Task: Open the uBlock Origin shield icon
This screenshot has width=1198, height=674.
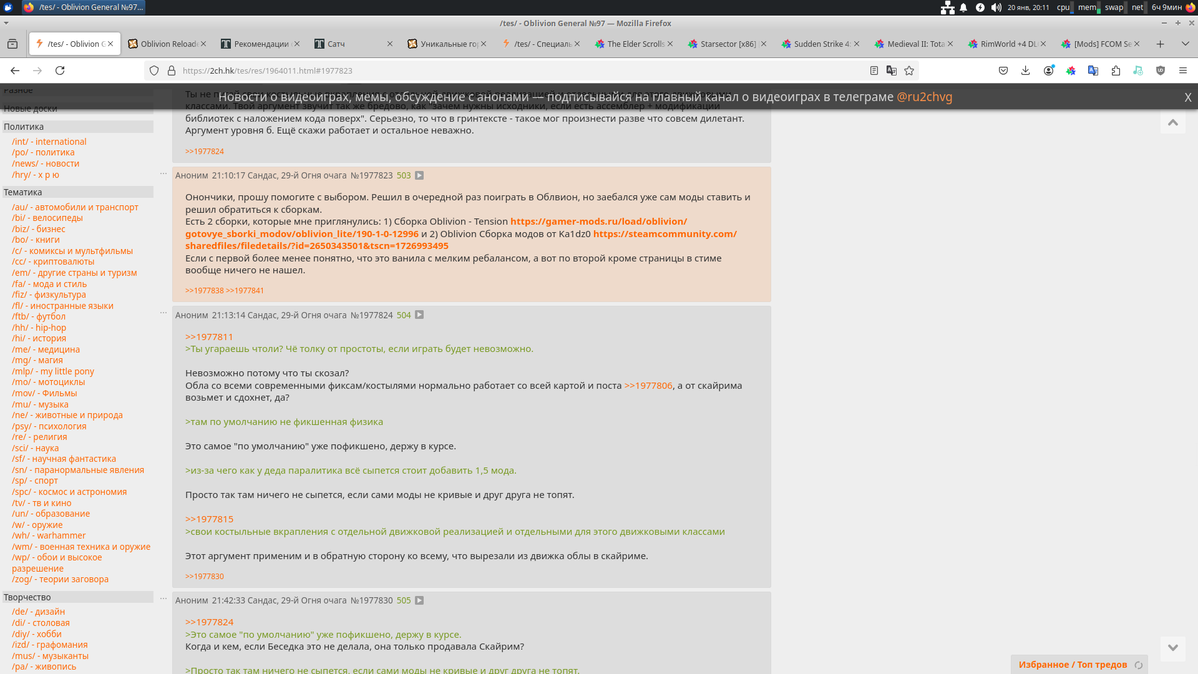Action: pyautogui.click(x=1161, y=71)
